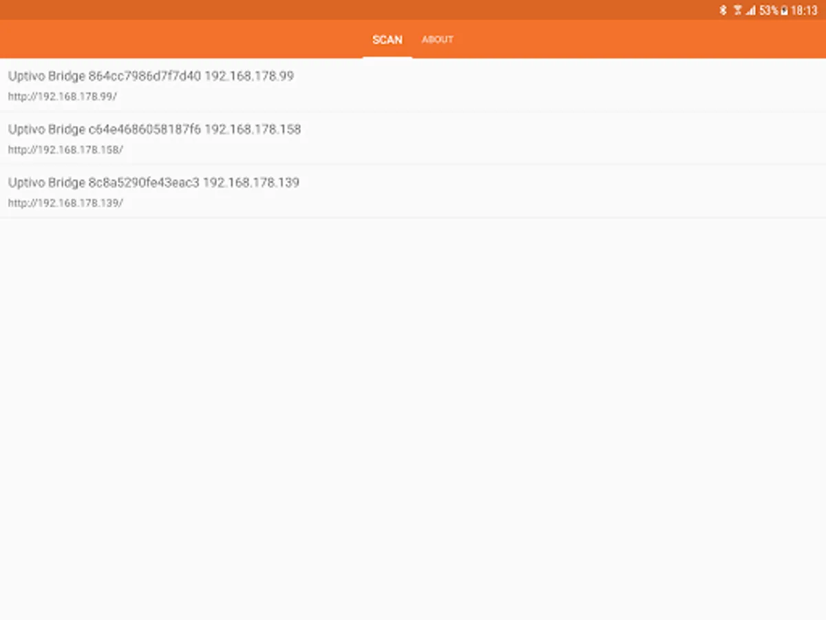The image size is (826, 620).
Task: Select Uptivo Bridge c64e4686058187f6 entry
Action: click(413, 138)
